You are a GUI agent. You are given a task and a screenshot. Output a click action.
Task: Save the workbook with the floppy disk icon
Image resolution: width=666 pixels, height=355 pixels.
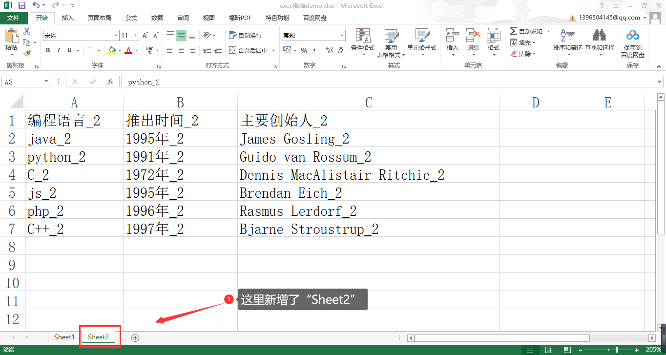point(21,5)
